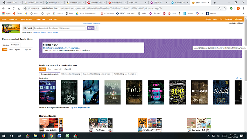This screenshot has width=247, height=139.
Task: Expand the Quick Links menu
Action: (x=40, y=19)
